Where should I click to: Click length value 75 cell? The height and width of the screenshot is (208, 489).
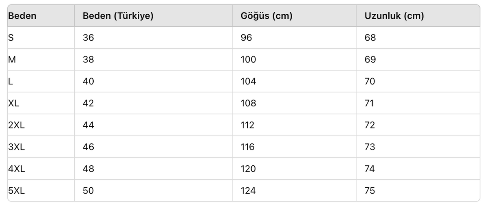pyautogui.click(x=370, y=191)
